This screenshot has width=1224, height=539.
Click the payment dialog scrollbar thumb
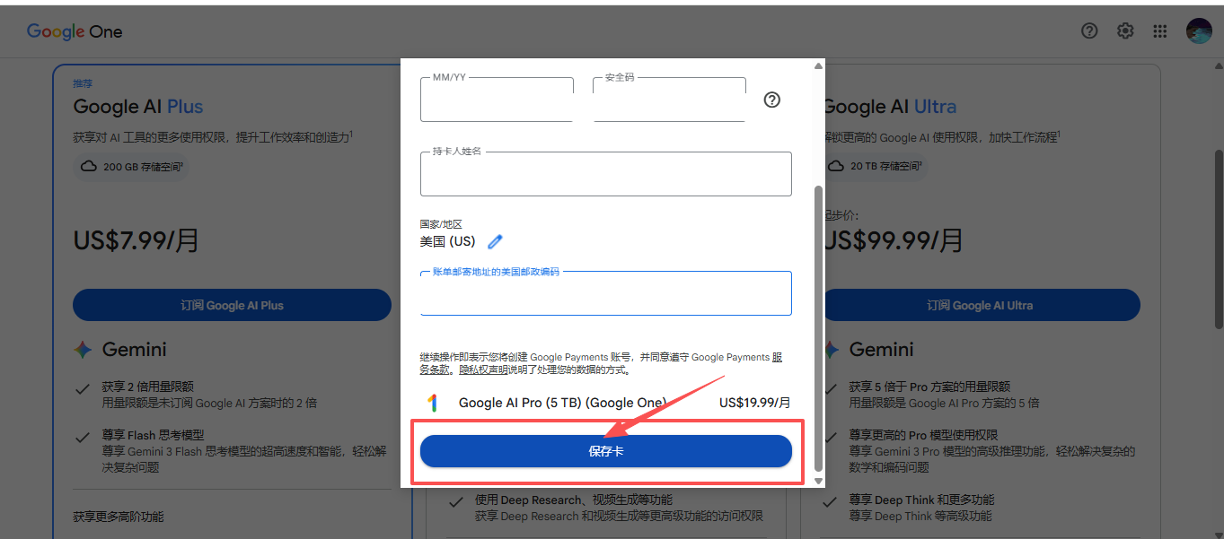pos(818,327)
